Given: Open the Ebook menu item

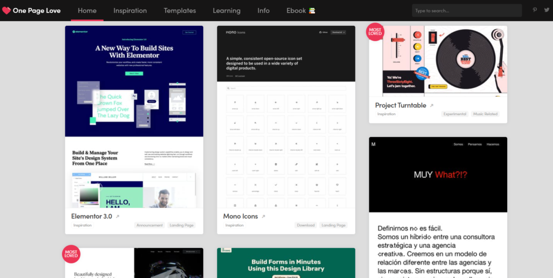Looking at the screenshot, I should click(x=300, y=11).
